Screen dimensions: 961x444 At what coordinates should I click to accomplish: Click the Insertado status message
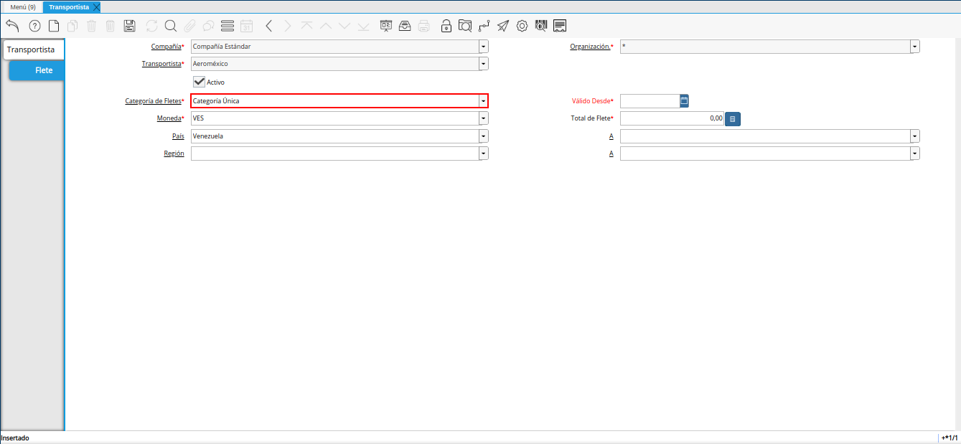tap(15, 438)
